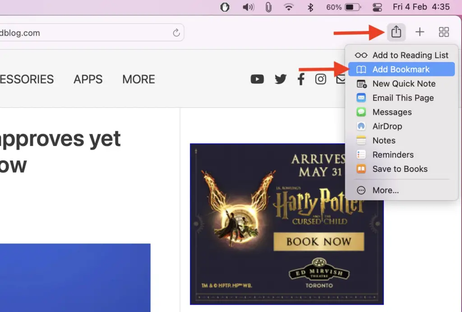Reload the page from the address bar
Viewport: 462px width, 312px height.
click(176, 32)
